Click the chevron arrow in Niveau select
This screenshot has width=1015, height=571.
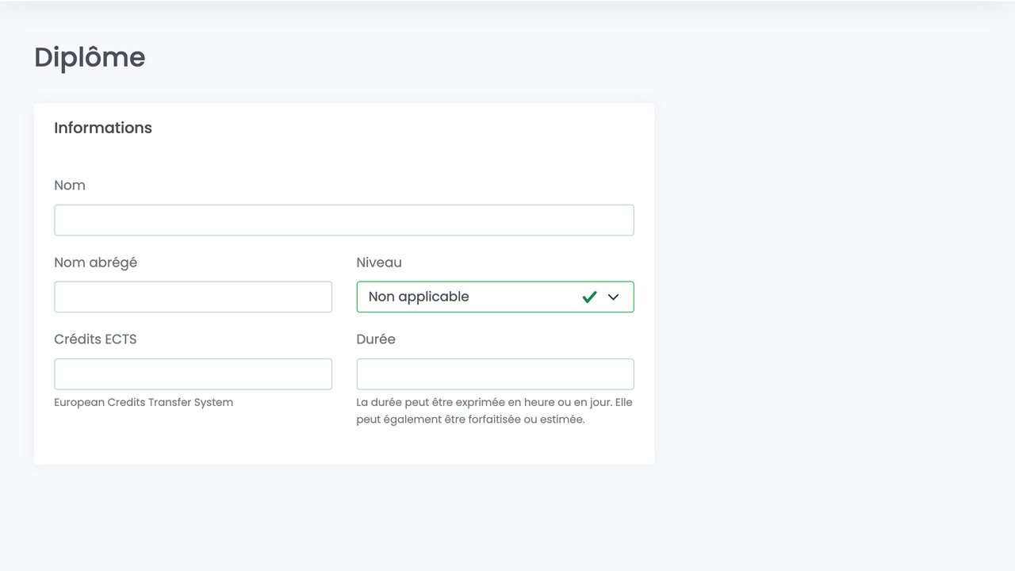(613, 297)
